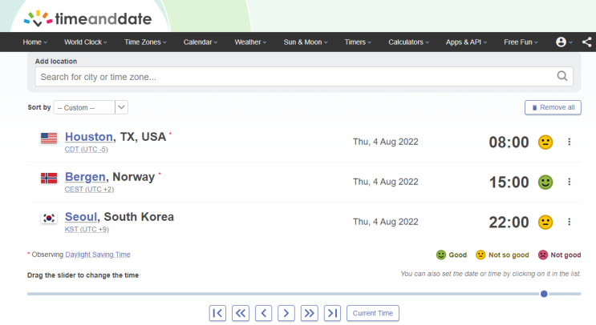Click the Seoul neutral face icon
The image size is (596, 325).
point(545,223)
